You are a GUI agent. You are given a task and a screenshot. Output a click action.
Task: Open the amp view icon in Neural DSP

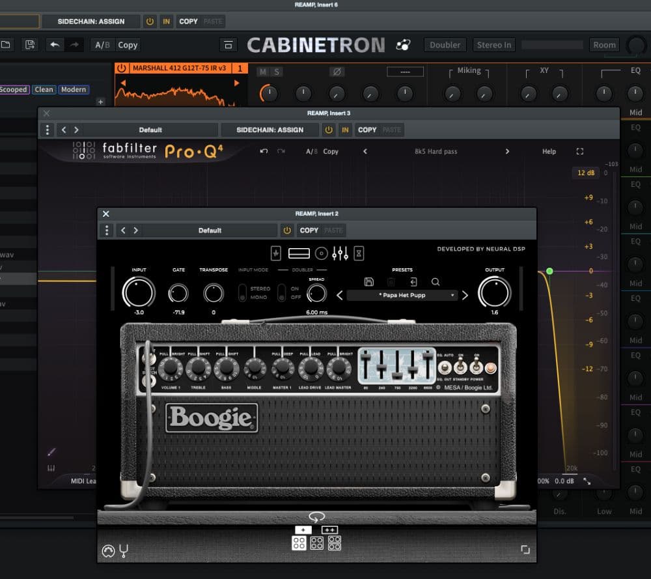pos(299,253)
